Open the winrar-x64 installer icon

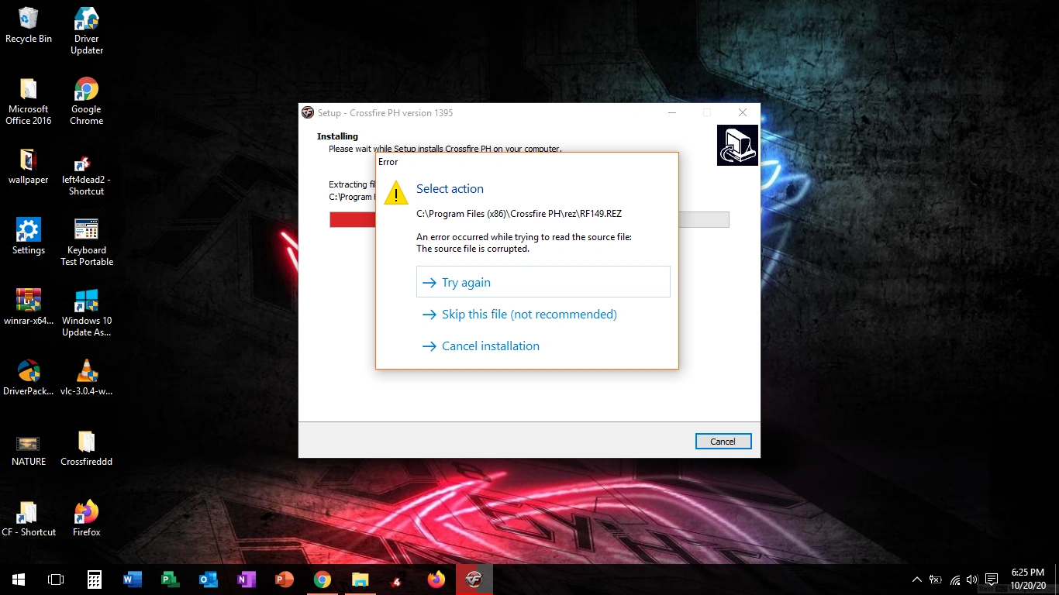pyautogui.click(x=28, y=300)
